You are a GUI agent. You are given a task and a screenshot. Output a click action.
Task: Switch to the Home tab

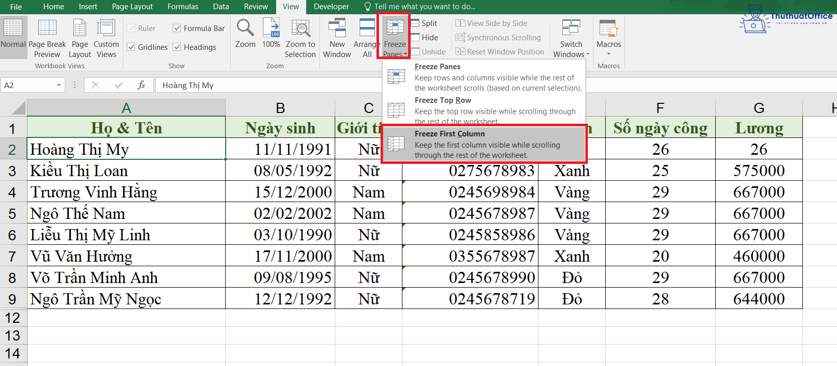coord(53,7)
